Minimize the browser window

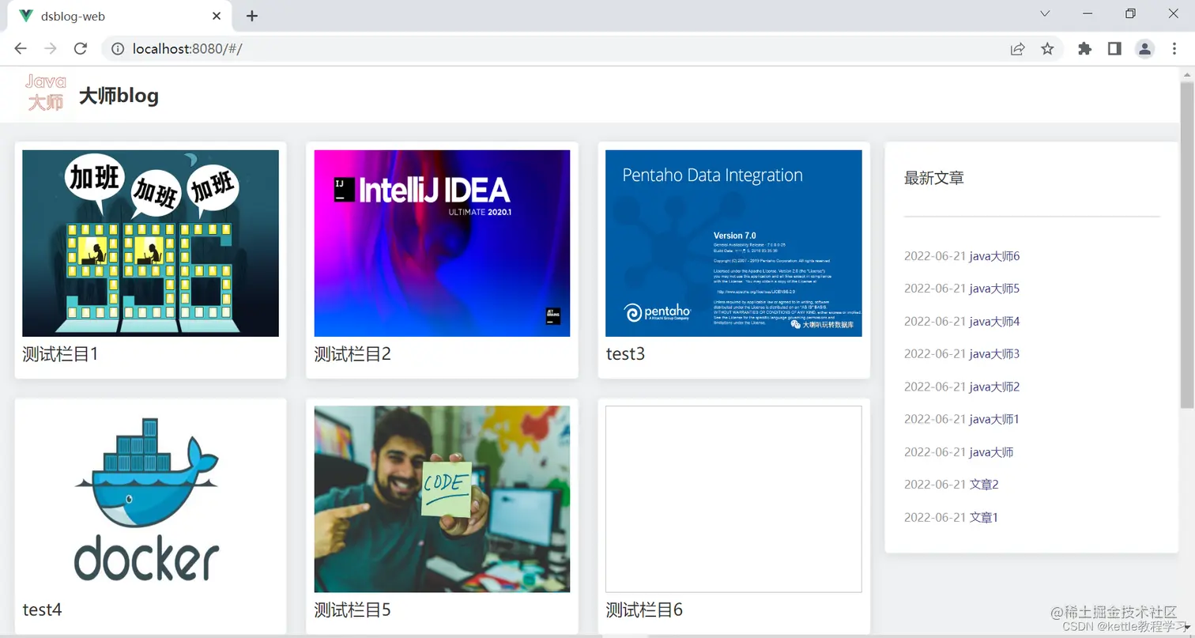(1088, 13)
